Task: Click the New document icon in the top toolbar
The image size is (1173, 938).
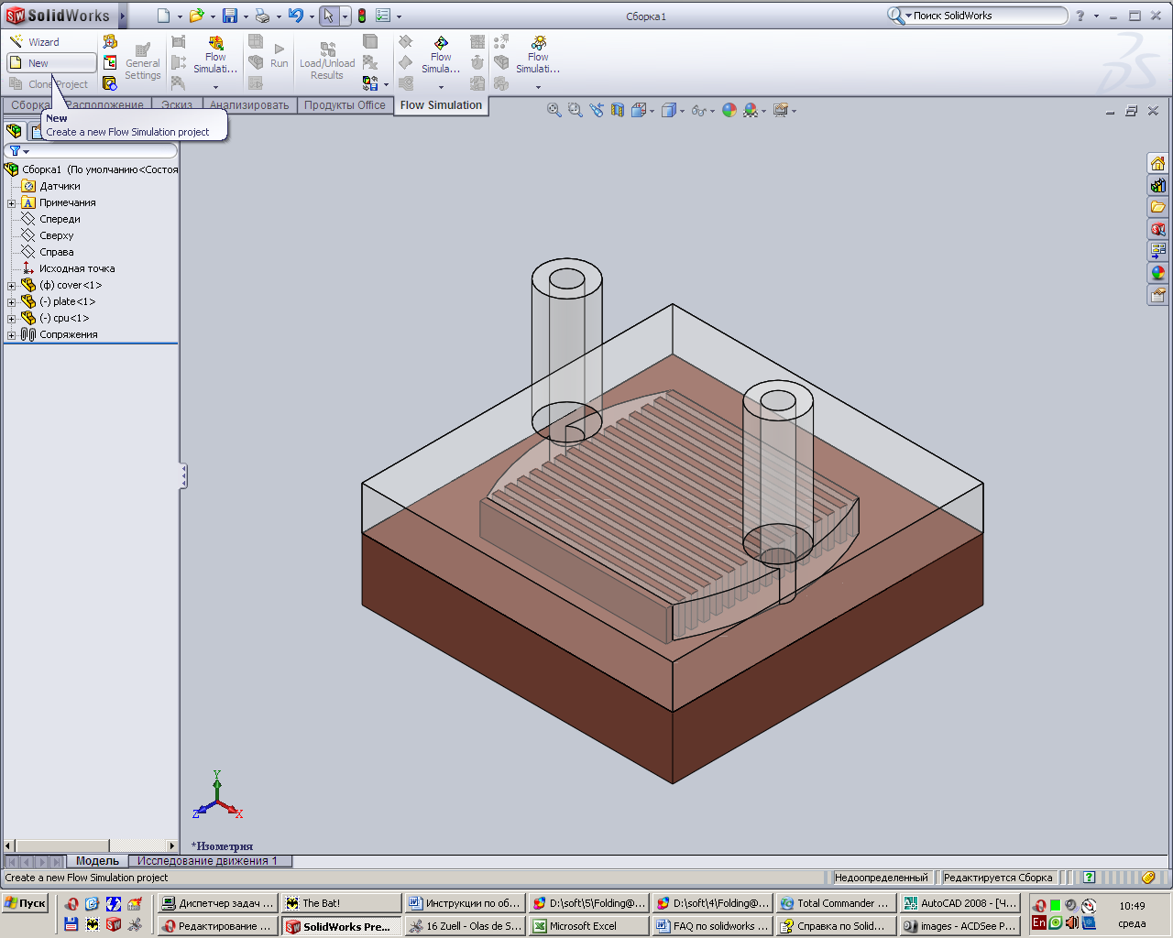Action: coord(163,16)
